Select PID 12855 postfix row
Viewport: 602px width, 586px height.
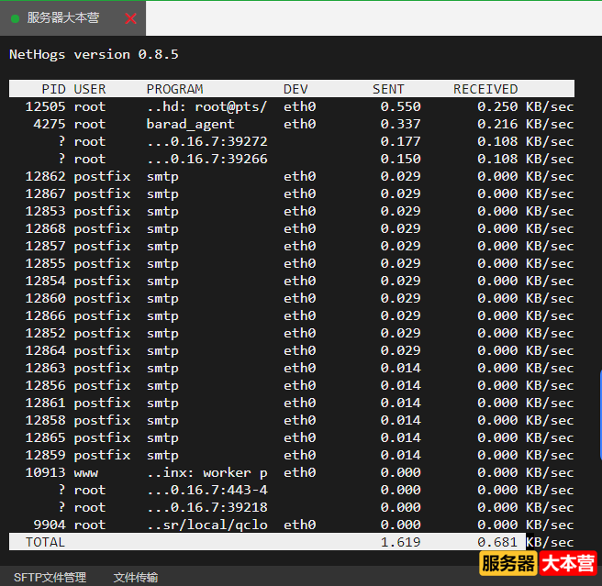coord(292,263)
